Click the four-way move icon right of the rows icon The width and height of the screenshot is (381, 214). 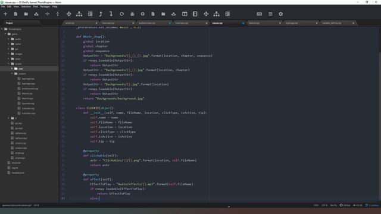[x=206, y=14]
